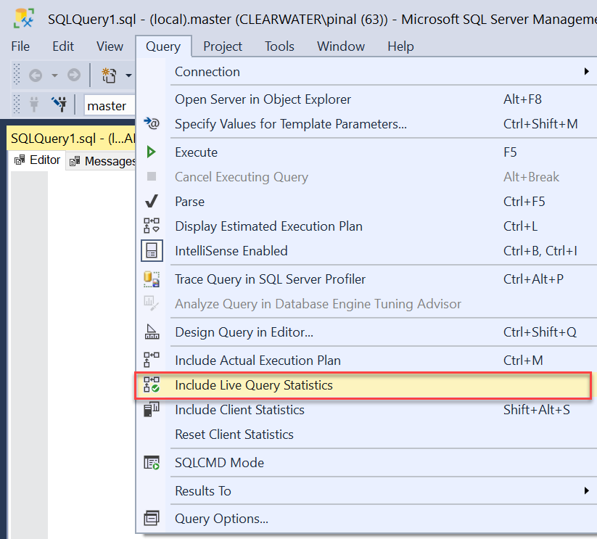597x539 pixels.
Task: Open Query Options dialog entry
Action: [366, 519]
